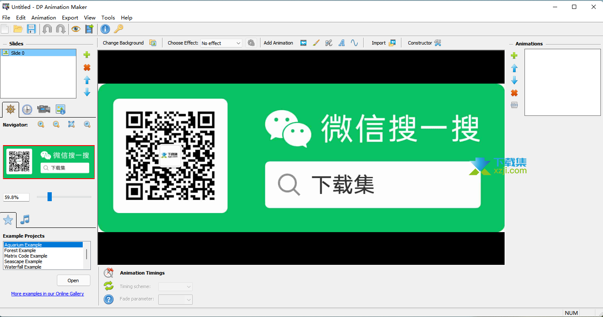Open the Animation menu
This screenshot has height=317, width=603.
[44, 18]
